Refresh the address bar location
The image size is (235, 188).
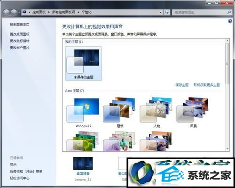pyautogui.click(x=167, y=12)
